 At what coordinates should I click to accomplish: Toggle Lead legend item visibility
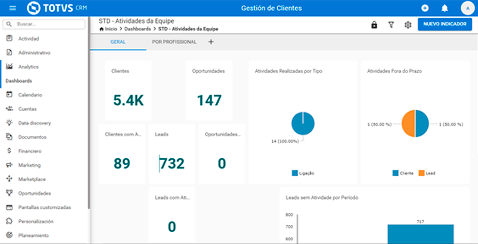coord(427,173)
